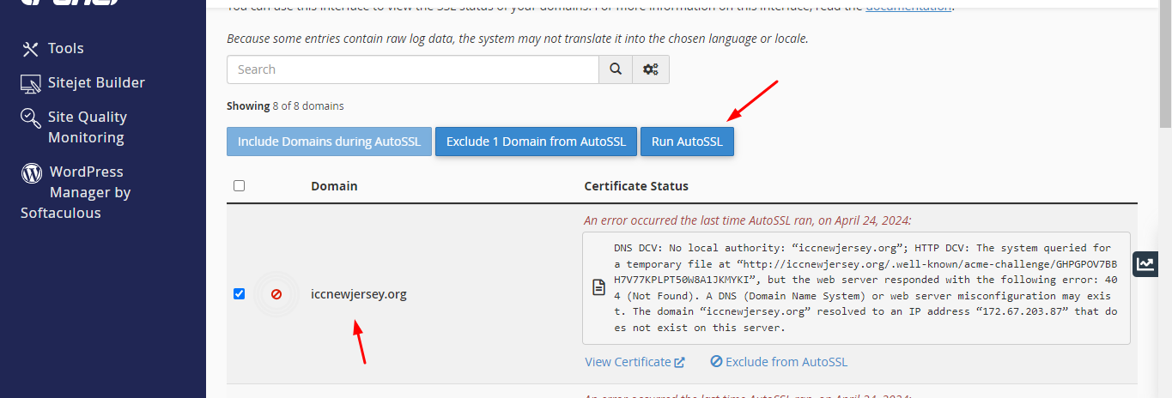Click the Run AutoSSL button
The height and width of the screenshot is (398, 1172).
point(687,142)
